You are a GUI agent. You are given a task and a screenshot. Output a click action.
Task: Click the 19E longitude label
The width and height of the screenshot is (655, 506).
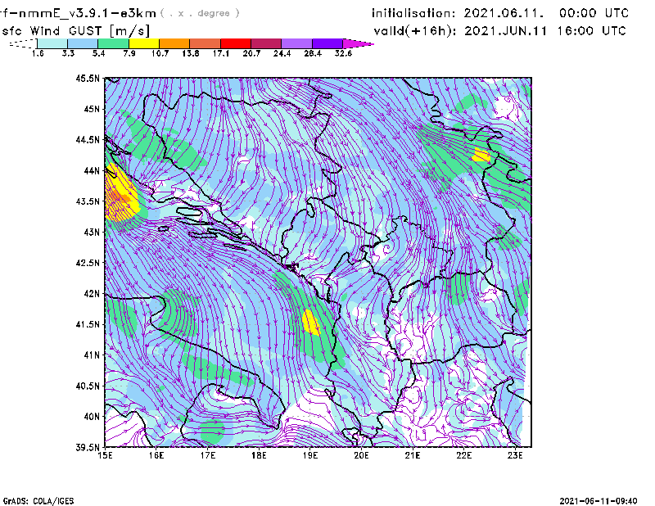pos(310,455)
